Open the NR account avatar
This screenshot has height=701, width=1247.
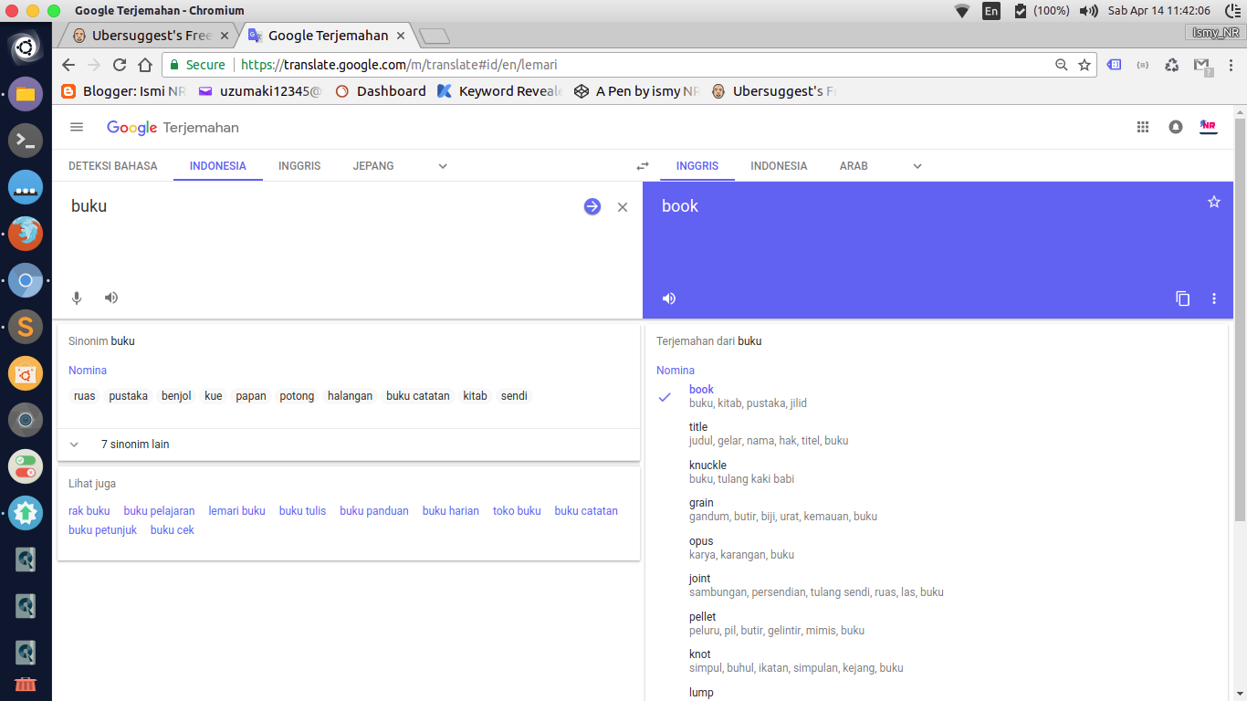1209,127
